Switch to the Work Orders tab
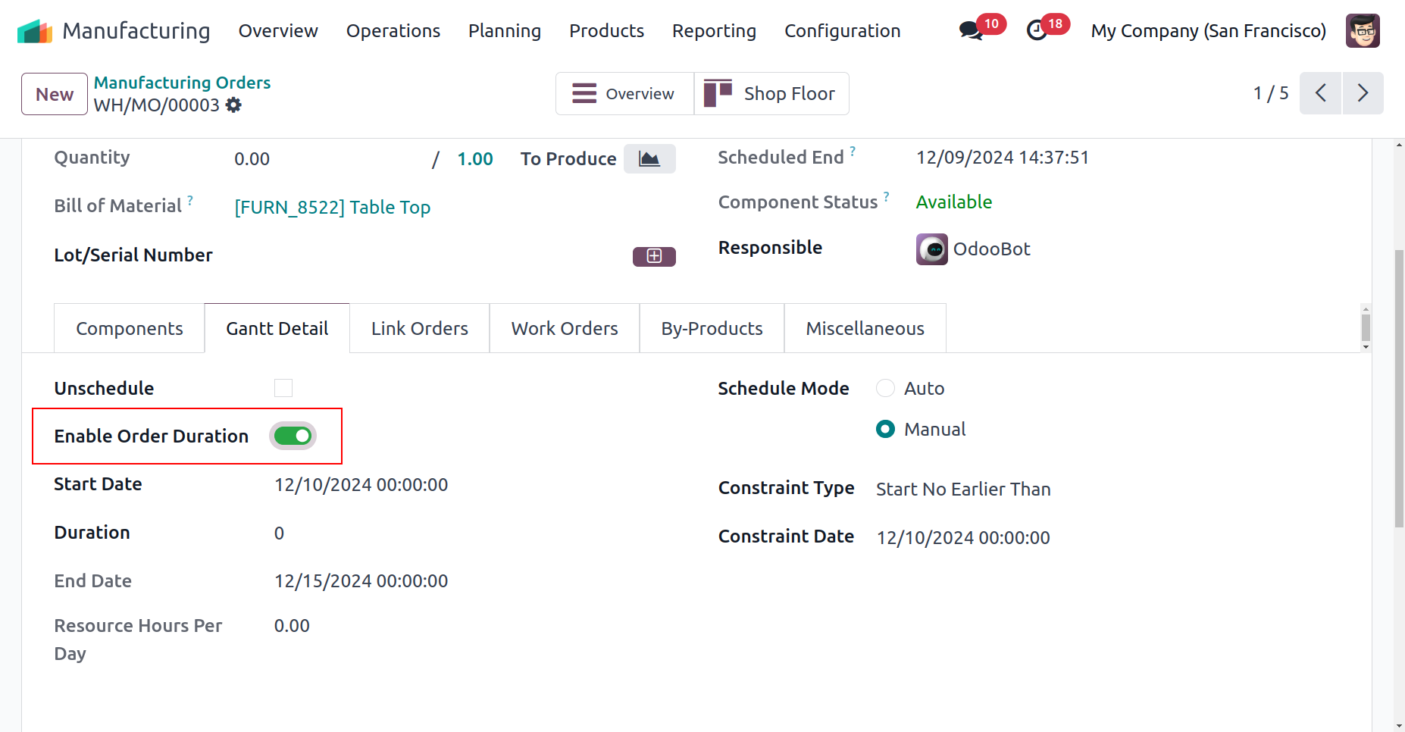The image size is (1405, 732). (565, 329)
